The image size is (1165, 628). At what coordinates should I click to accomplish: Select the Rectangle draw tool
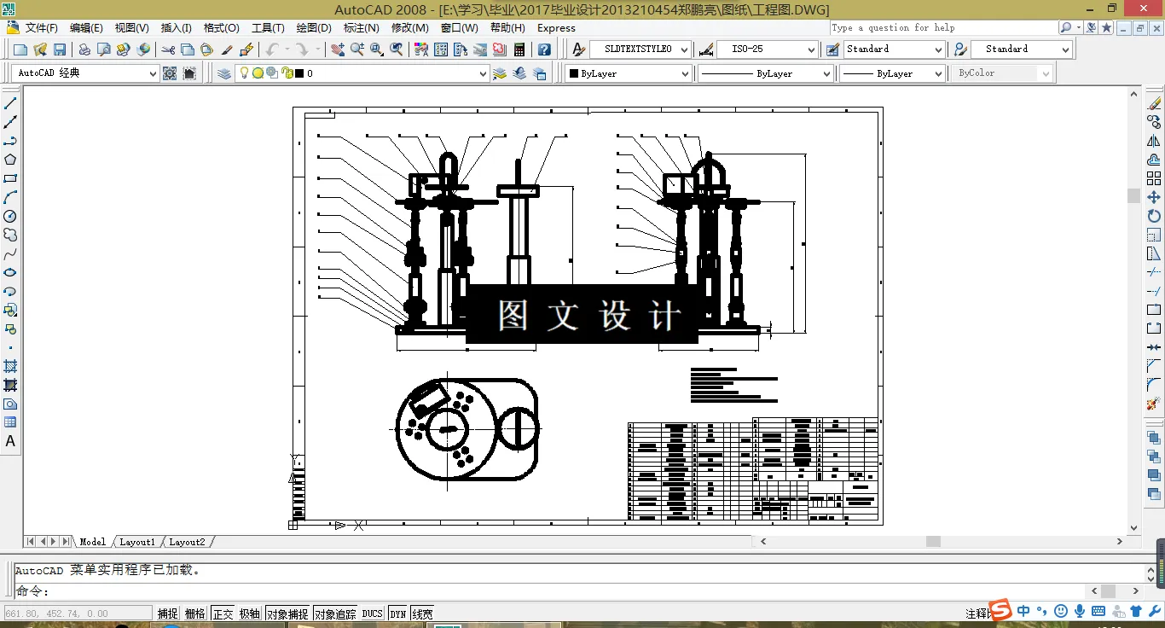click(10, 178)
